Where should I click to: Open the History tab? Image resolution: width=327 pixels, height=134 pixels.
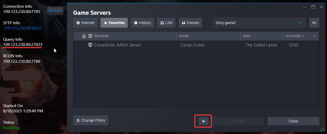point(142,23)
